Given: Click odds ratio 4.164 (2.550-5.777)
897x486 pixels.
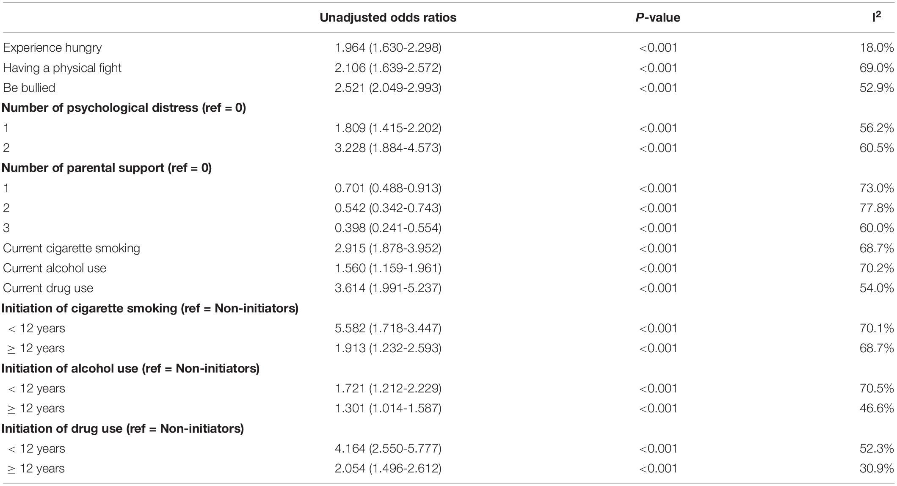Looking at the screenshot, I should tap(388, 449).
